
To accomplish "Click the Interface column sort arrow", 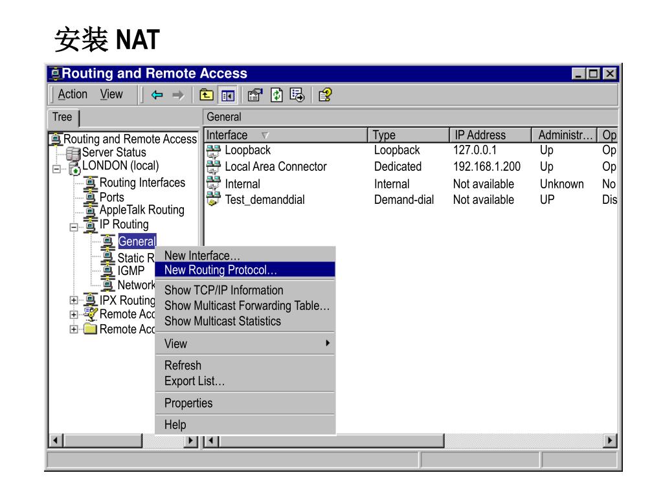I will coord(265,135).
